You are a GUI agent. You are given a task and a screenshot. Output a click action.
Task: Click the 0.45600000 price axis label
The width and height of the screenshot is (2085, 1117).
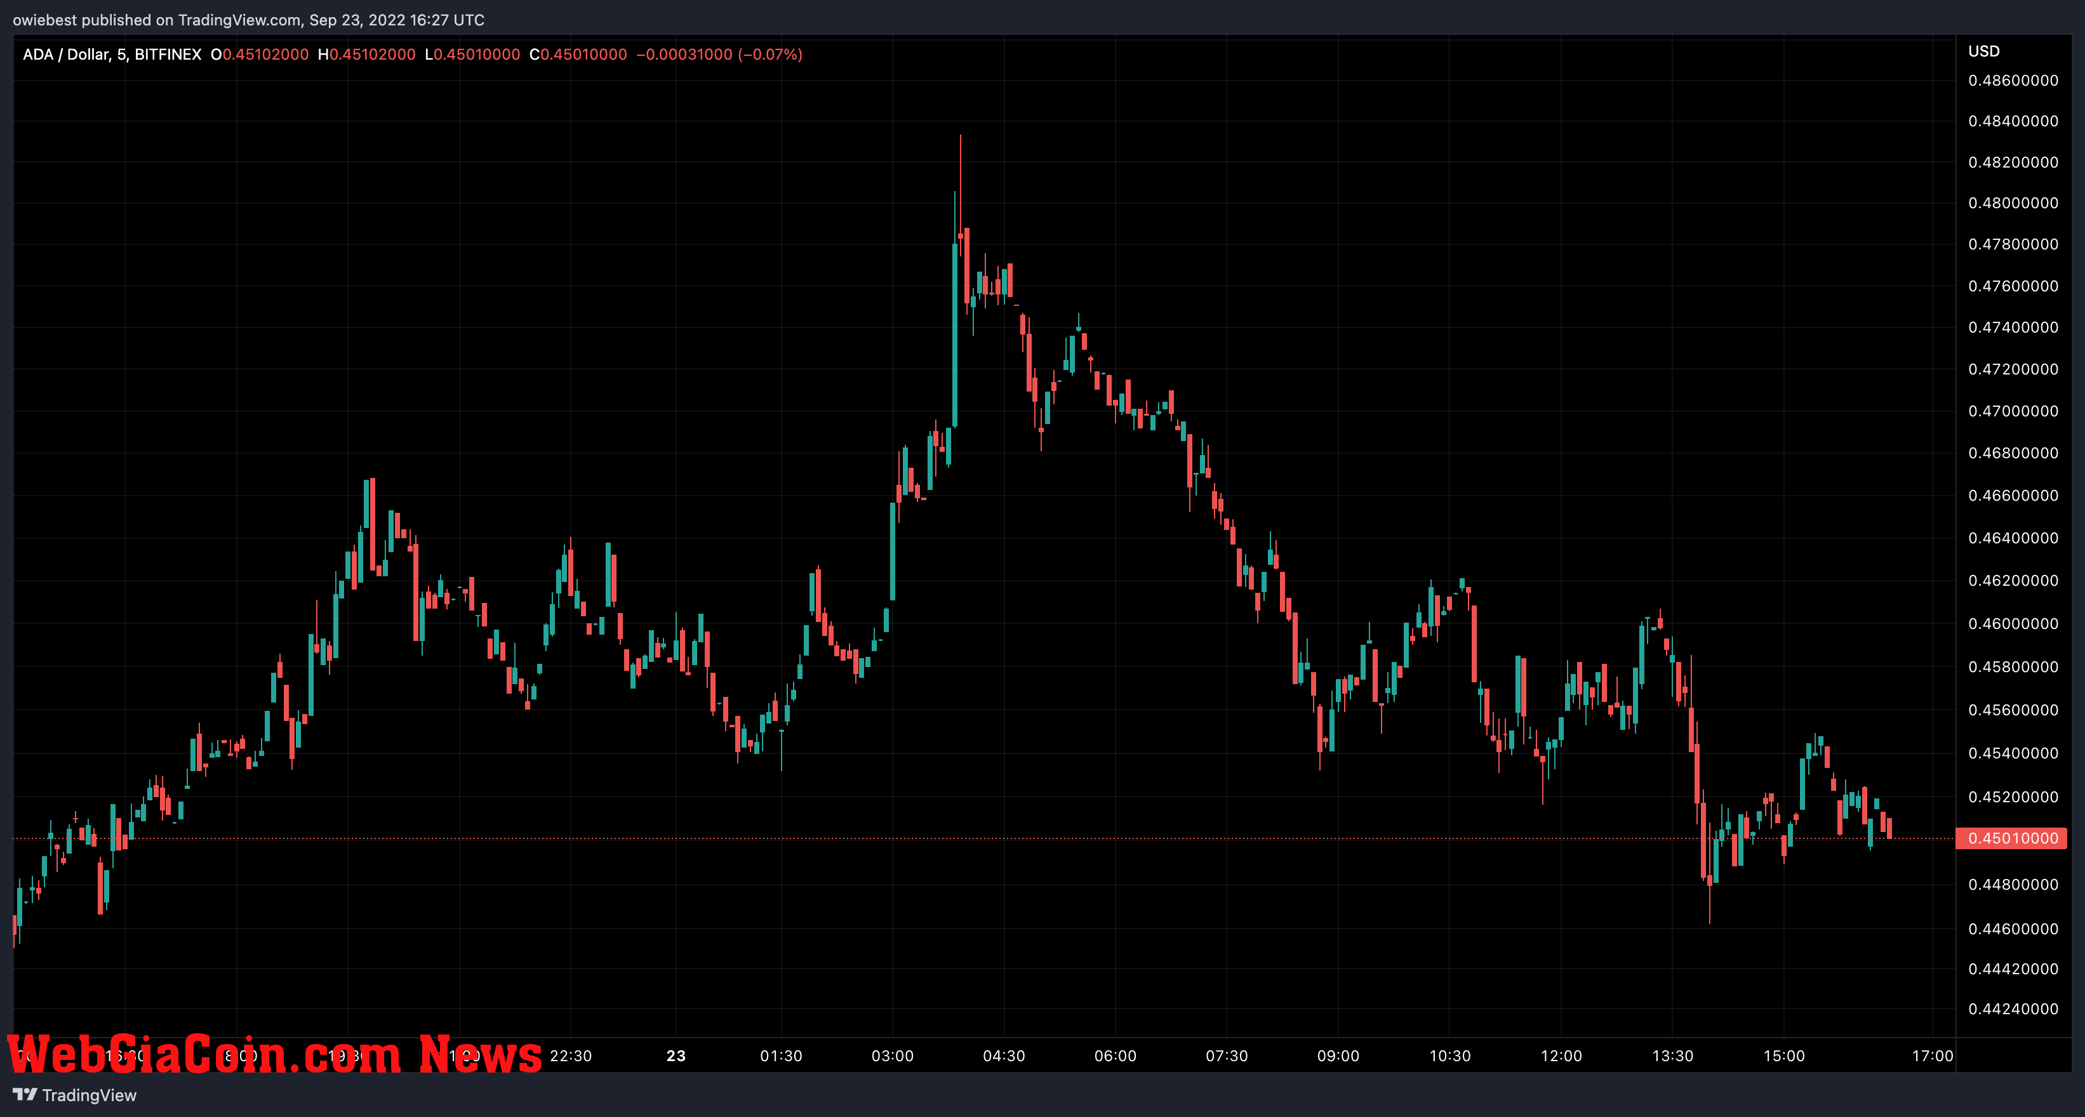click(2013, 710)
